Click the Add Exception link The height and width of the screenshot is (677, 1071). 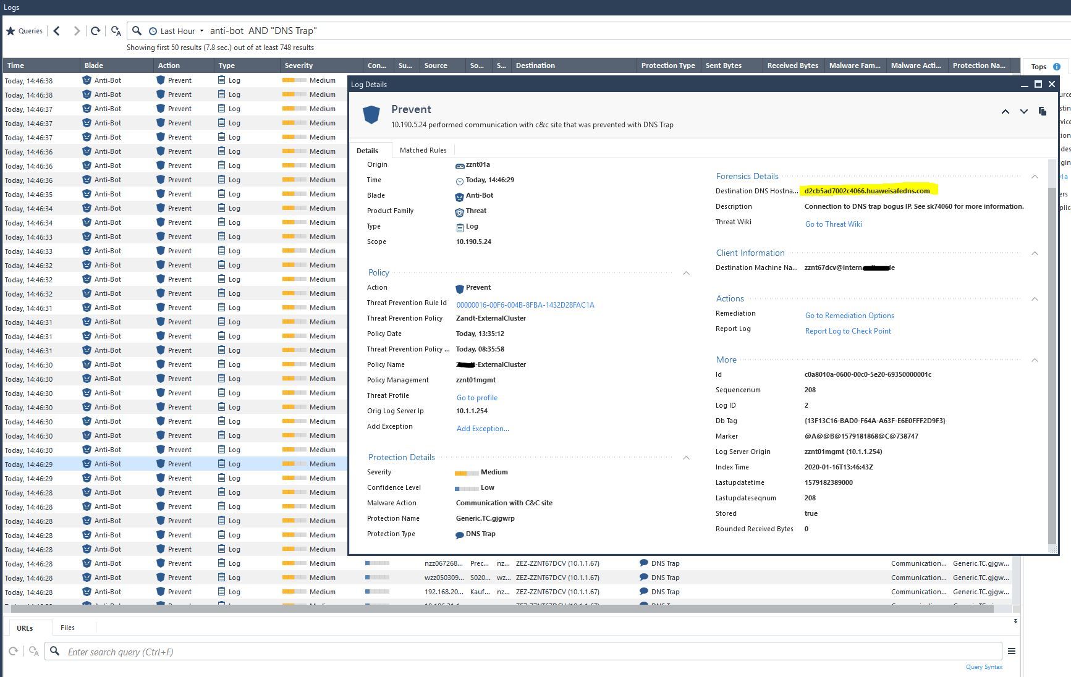pos(482,428)
